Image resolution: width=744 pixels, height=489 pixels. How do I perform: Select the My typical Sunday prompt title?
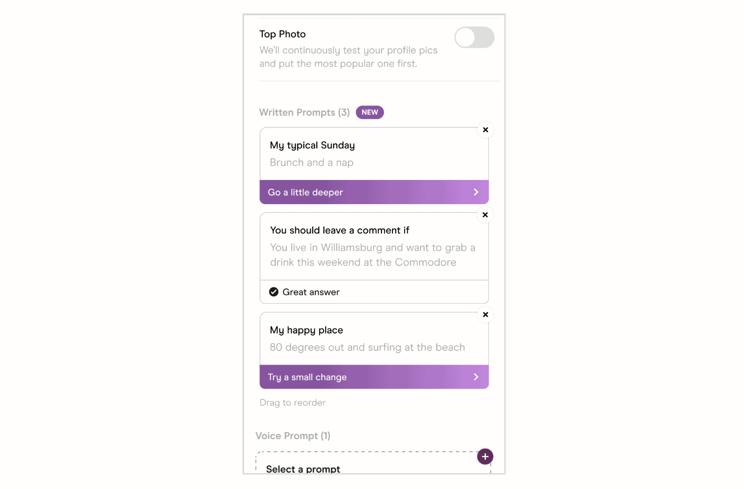pyautogui.click(x=312, y=145)
